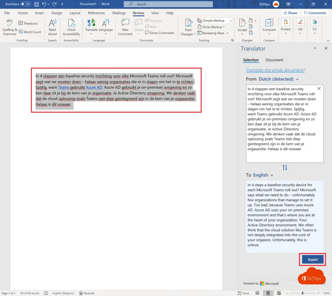Swap the source and target languages
The image size is (332, 296).
click(x=285, y=168)
